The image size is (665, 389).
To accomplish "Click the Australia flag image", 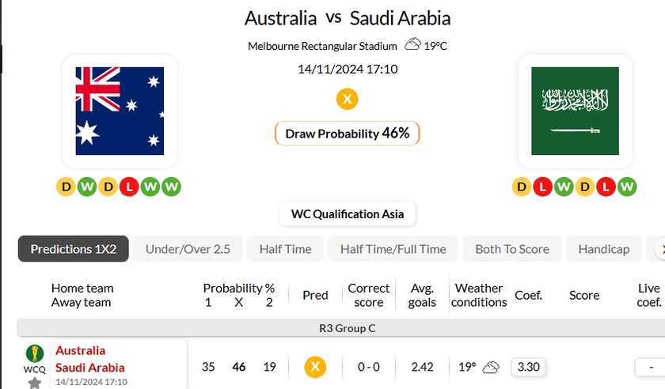I will (x=120, y=111).
